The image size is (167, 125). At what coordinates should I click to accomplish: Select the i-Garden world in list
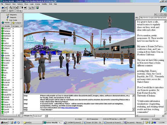10,56
